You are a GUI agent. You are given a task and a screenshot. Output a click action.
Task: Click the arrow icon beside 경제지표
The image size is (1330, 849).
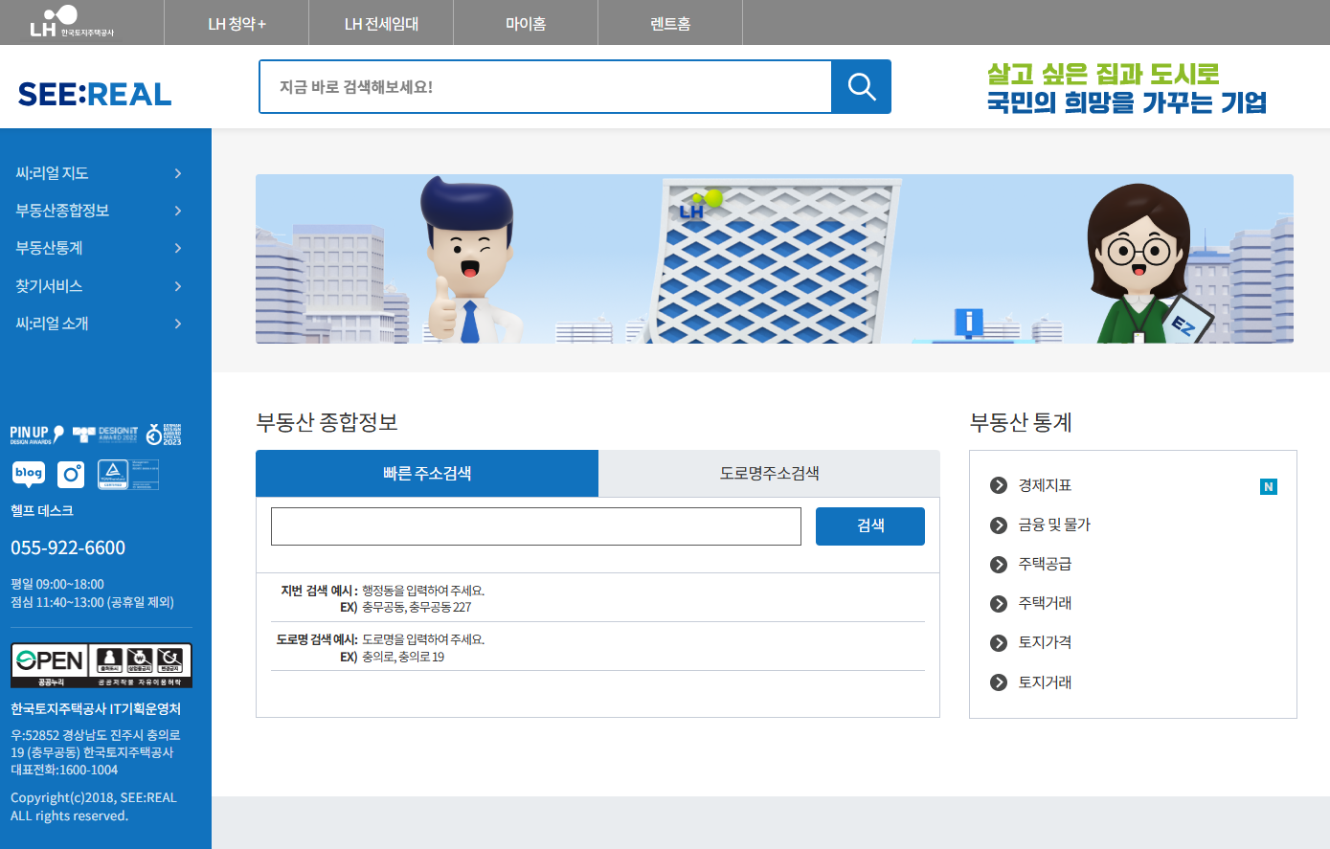pos(999,485)
